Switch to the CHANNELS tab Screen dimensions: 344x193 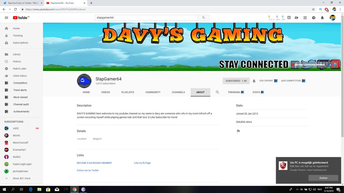pyautogui.click(x=178, y=92)
